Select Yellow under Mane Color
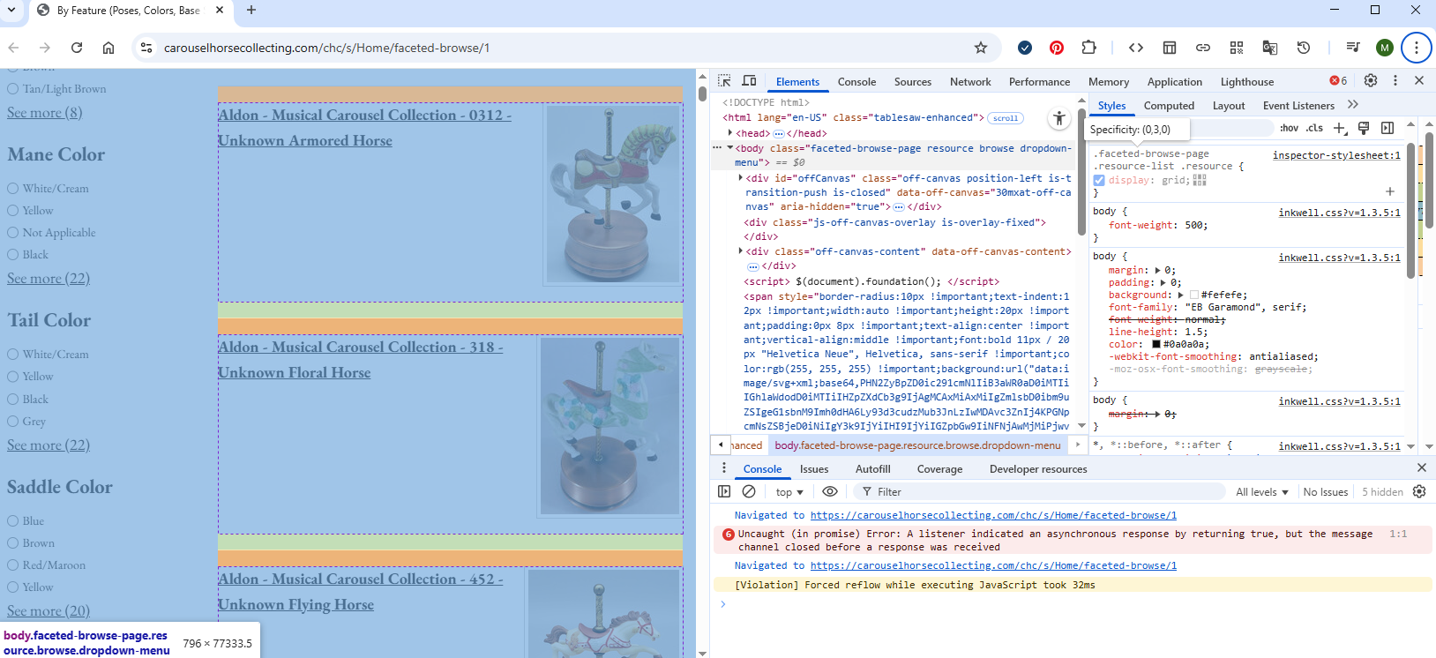This screenshot has height=658, width=1436. (x=13, y=211)
